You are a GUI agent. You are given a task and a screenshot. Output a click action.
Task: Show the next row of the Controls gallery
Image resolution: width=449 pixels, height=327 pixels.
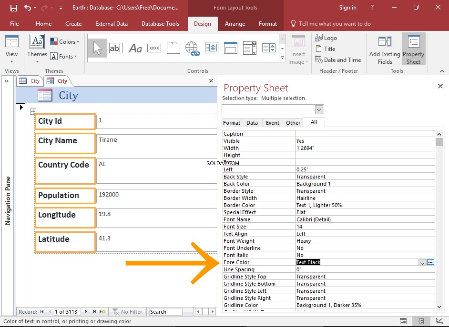[282, 49]
